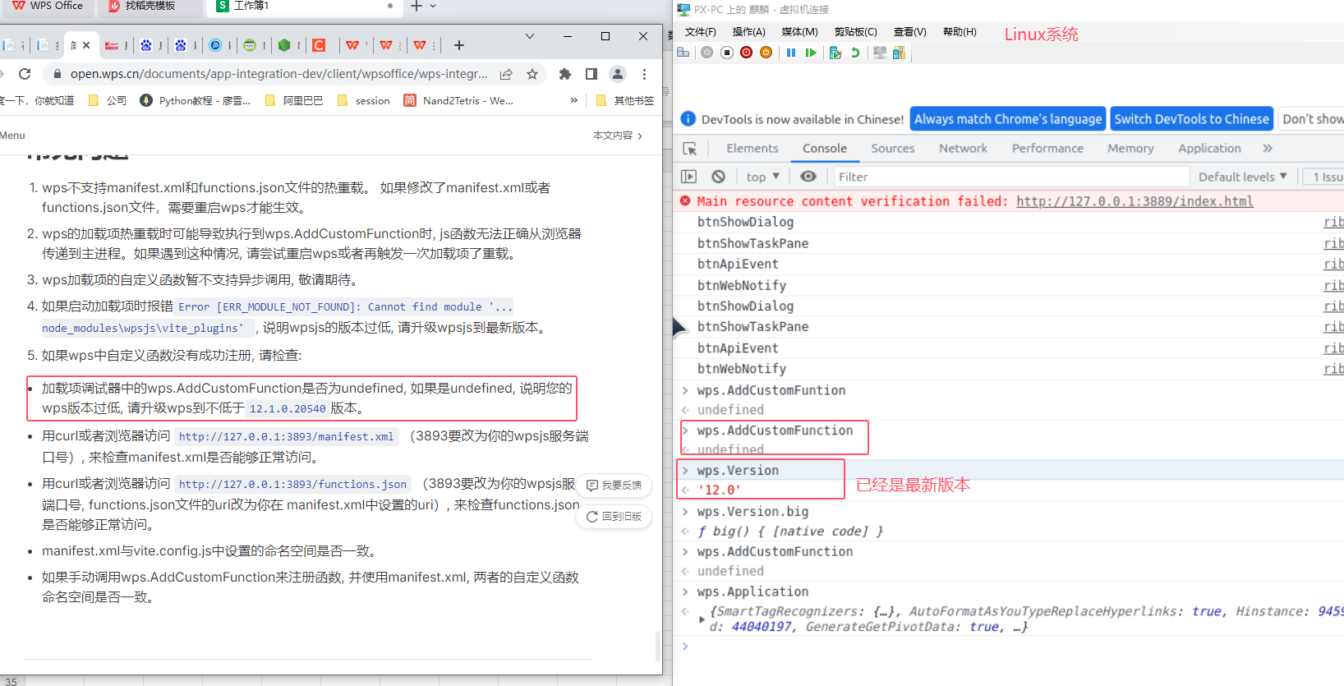Click the grey Start VM power icon

coord(707,53)
